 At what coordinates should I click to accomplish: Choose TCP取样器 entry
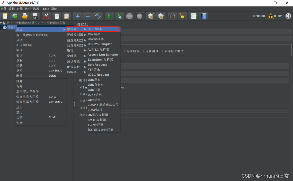(x=103, y=125)
